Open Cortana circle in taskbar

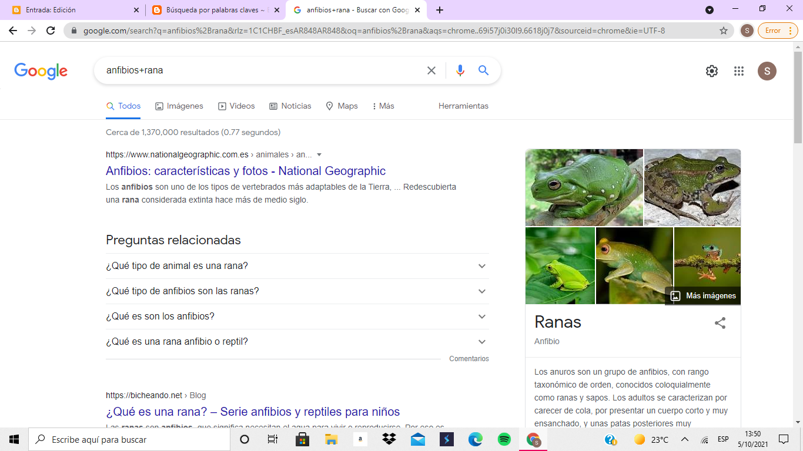(245, 439)
